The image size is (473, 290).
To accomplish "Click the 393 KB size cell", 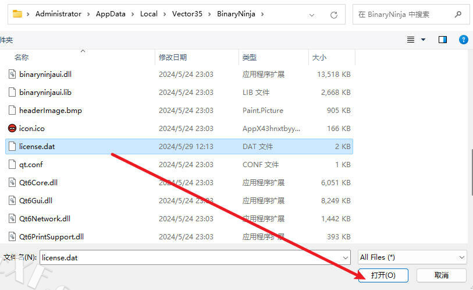I will 339,236.
